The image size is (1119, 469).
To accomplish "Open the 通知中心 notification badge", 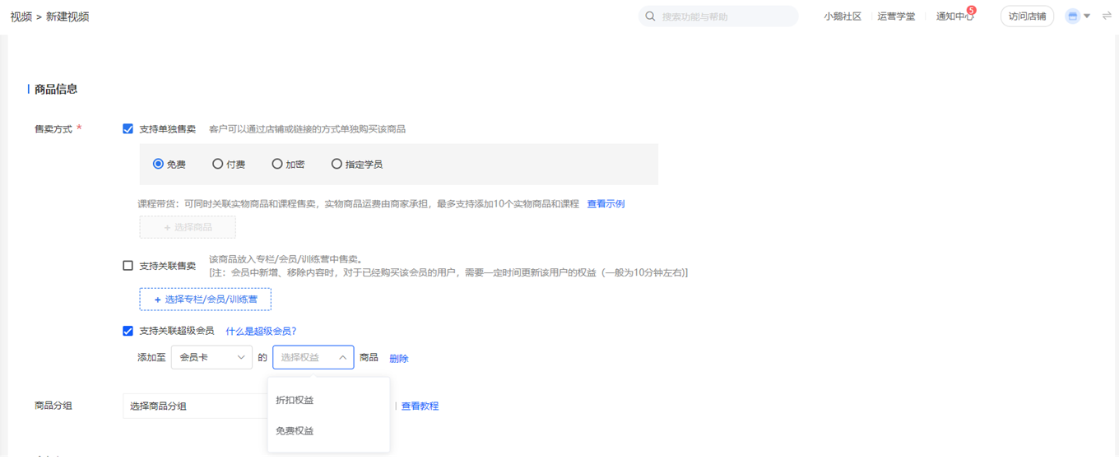I will [x=972, y=11].
